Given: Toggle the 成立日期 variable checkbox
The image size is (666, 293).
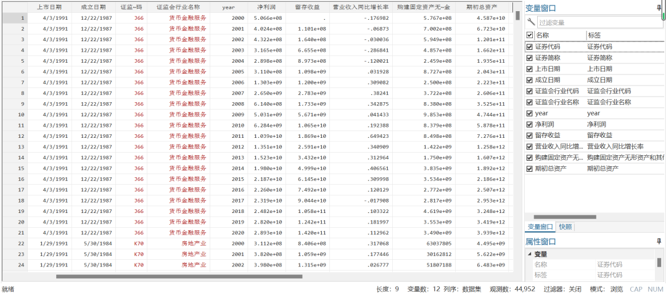Looking at the screenshot, I should [529, 80].
